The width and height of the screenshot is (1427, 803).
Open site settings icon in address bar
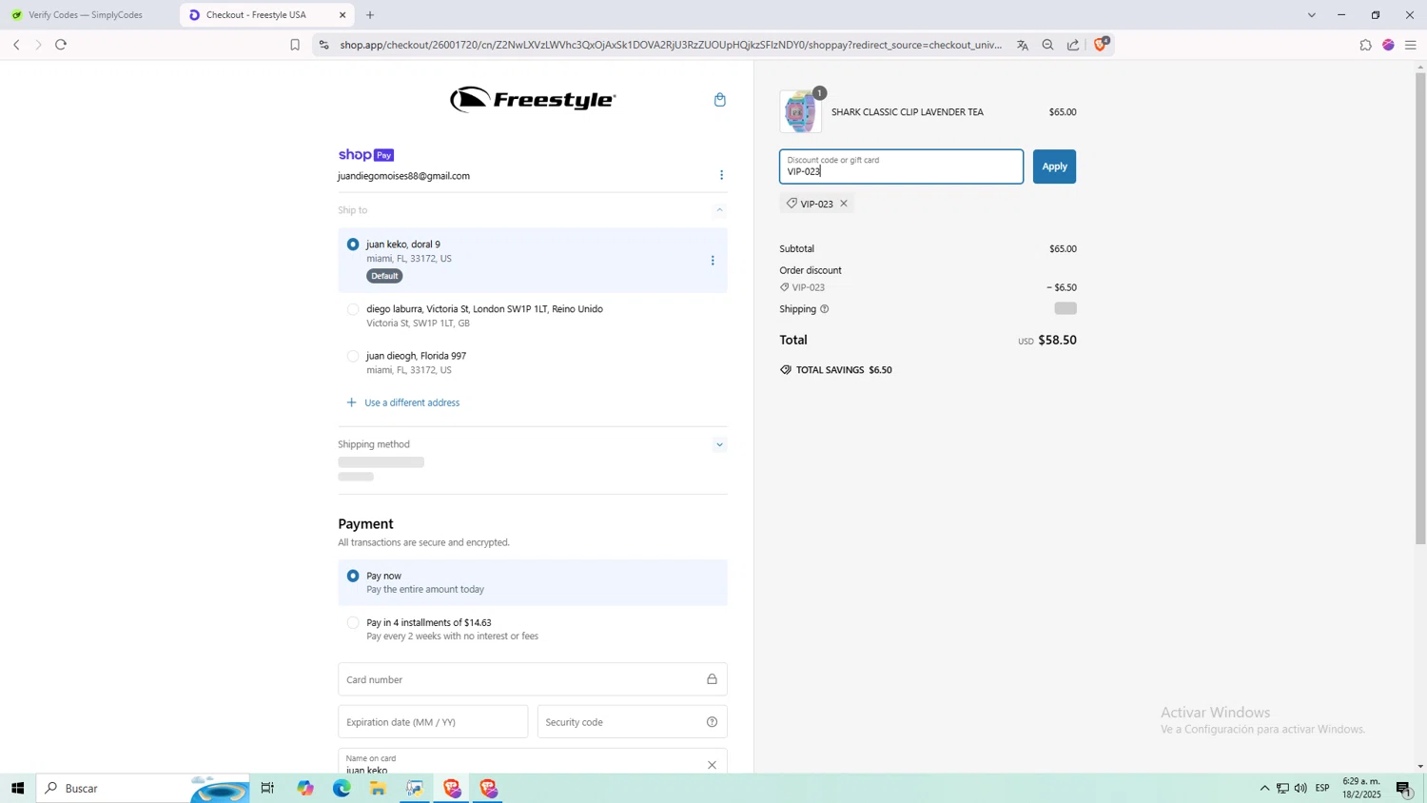point(324,45)
